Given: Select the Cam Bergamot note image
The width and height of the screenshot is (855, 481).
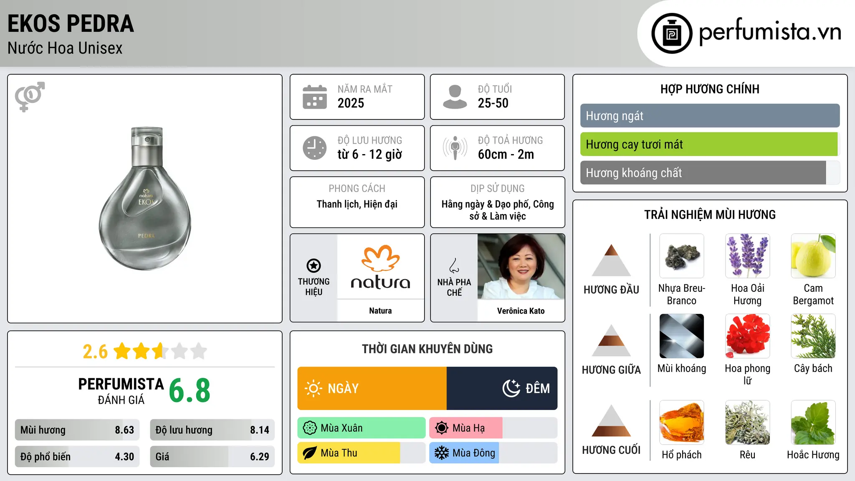Looking at the screenshot, I should [x=813, y=256].
